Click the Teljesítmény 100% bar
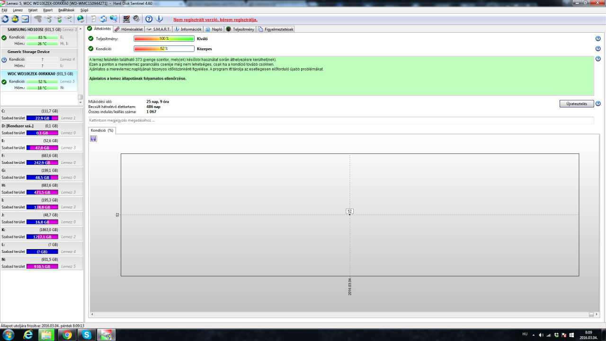 click(x=164, y=39)
